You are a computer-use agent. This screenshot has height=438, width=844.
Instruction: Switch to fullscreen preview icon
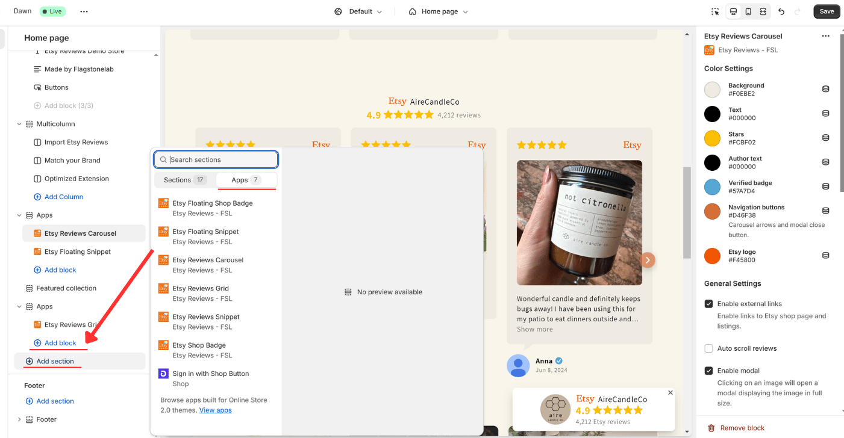click(763, 11)
